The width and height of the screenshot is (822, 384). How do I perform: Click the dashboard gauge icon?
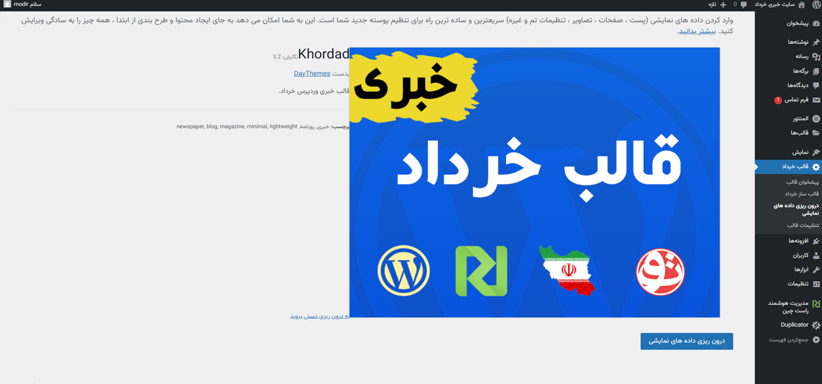(x=816, y=23)
